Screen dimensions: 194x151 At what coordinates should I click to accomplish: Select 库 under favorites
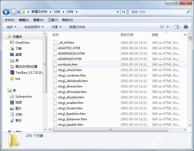(x=14, y=60)
